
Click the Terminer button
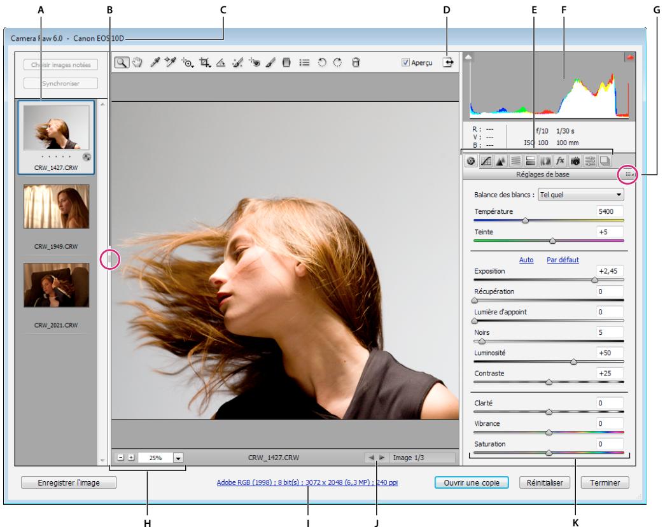(605, 483)
